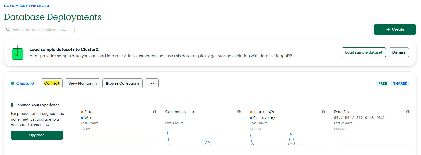Image resolution: width=421 pixels, height=155 pixels.
Task: Click the blue Out legend dot
Action: 251,118
